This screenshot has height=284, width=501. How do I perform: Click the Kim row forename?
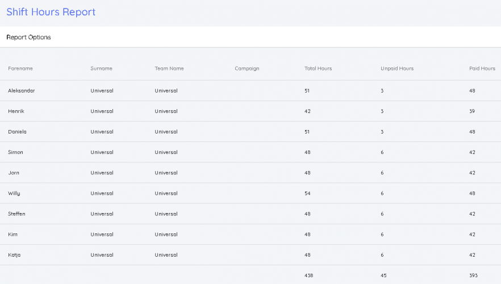pyautogui.click(x=12, y=235)
